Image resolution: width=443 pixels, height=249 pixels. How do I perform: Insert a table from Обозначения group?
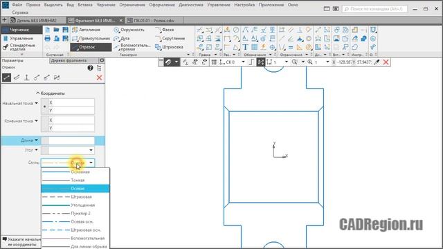pyautogui.click(x=254, y=47)
